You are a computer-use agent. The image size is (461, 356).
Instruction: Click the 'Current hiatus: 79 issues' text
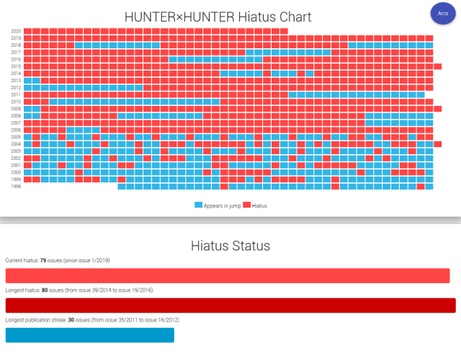[57, 260]
